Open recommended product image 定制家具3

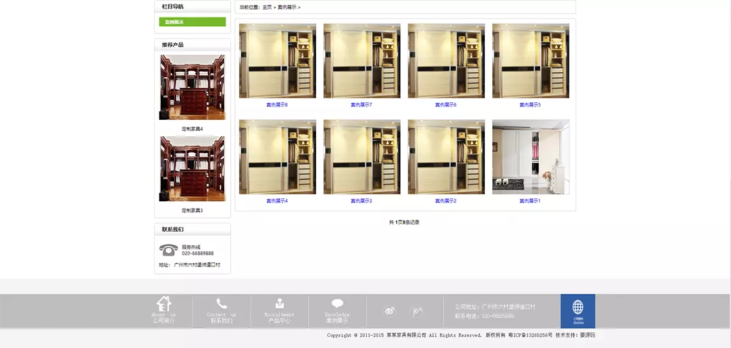(192, 169)
